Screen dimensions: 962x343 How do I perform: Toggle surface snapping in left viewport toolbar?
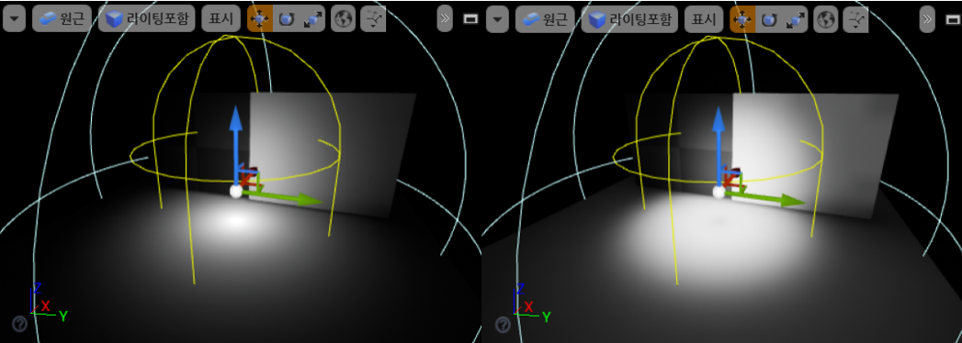373,19
